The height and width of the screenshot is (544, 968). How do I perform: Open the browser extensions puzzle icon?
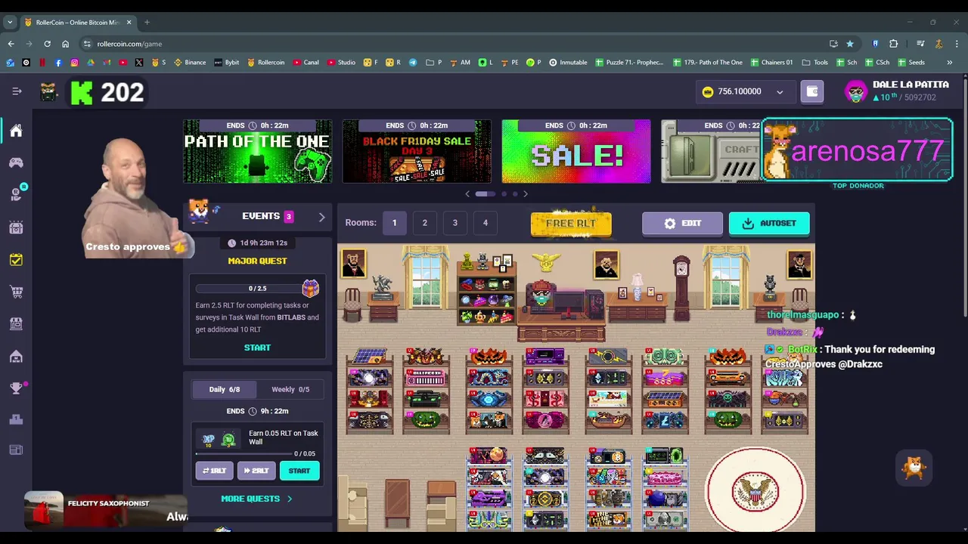point(893,44)
